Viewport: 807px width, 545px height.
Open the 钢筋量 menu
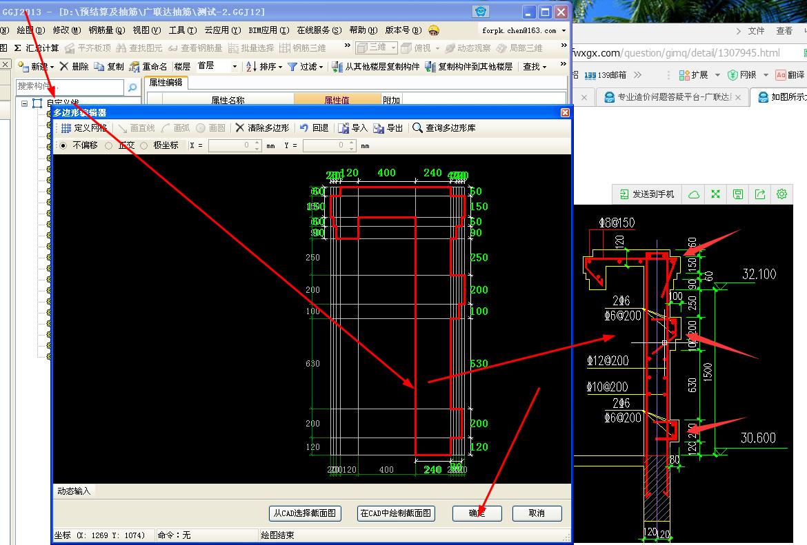coord(106,30)
